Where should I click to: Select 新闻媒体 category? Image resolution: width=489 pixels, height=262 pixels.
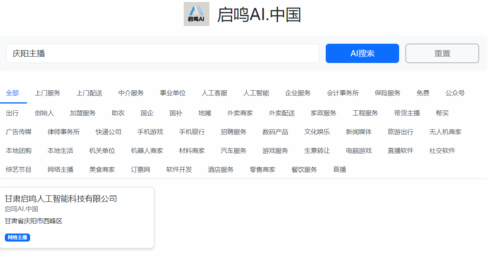[359, 132]
